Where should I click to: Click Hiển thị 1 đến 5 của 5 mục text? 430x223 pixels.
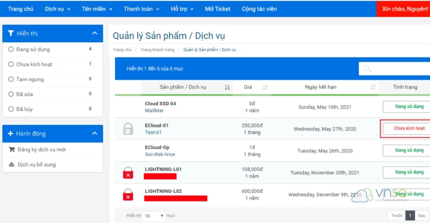point(155,69)
